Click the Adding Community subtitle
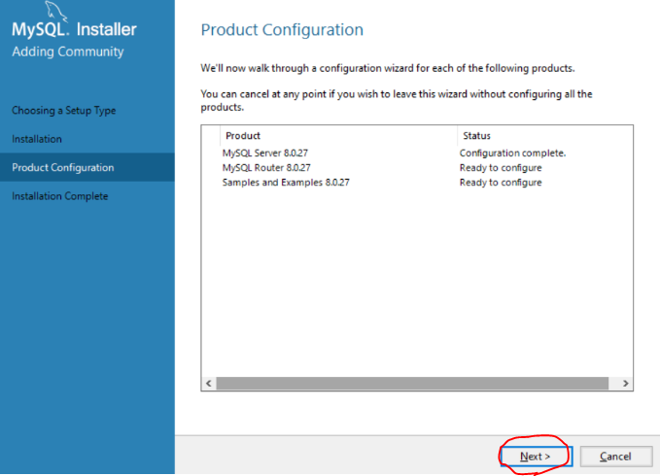Viewport: 660px width, 476px height. pos(68,51)
